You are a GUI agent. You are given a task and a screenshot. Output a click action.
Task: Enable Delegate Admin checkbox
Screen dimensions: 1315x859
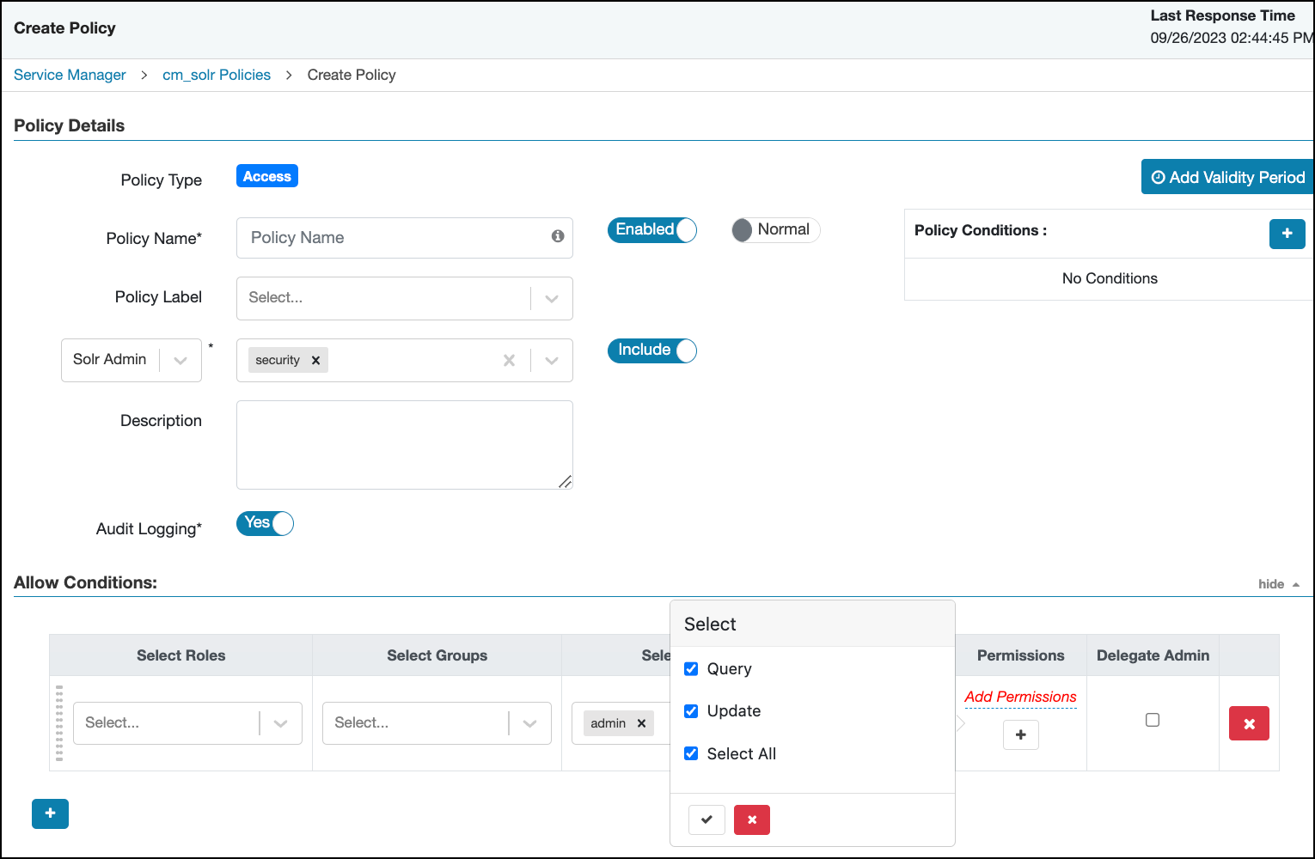(1153, 719)
